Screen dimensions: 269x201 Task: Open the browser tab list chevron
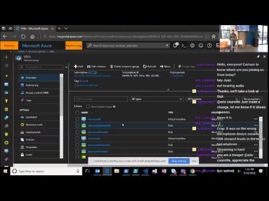pyautogui.click(x=66, y=28)
